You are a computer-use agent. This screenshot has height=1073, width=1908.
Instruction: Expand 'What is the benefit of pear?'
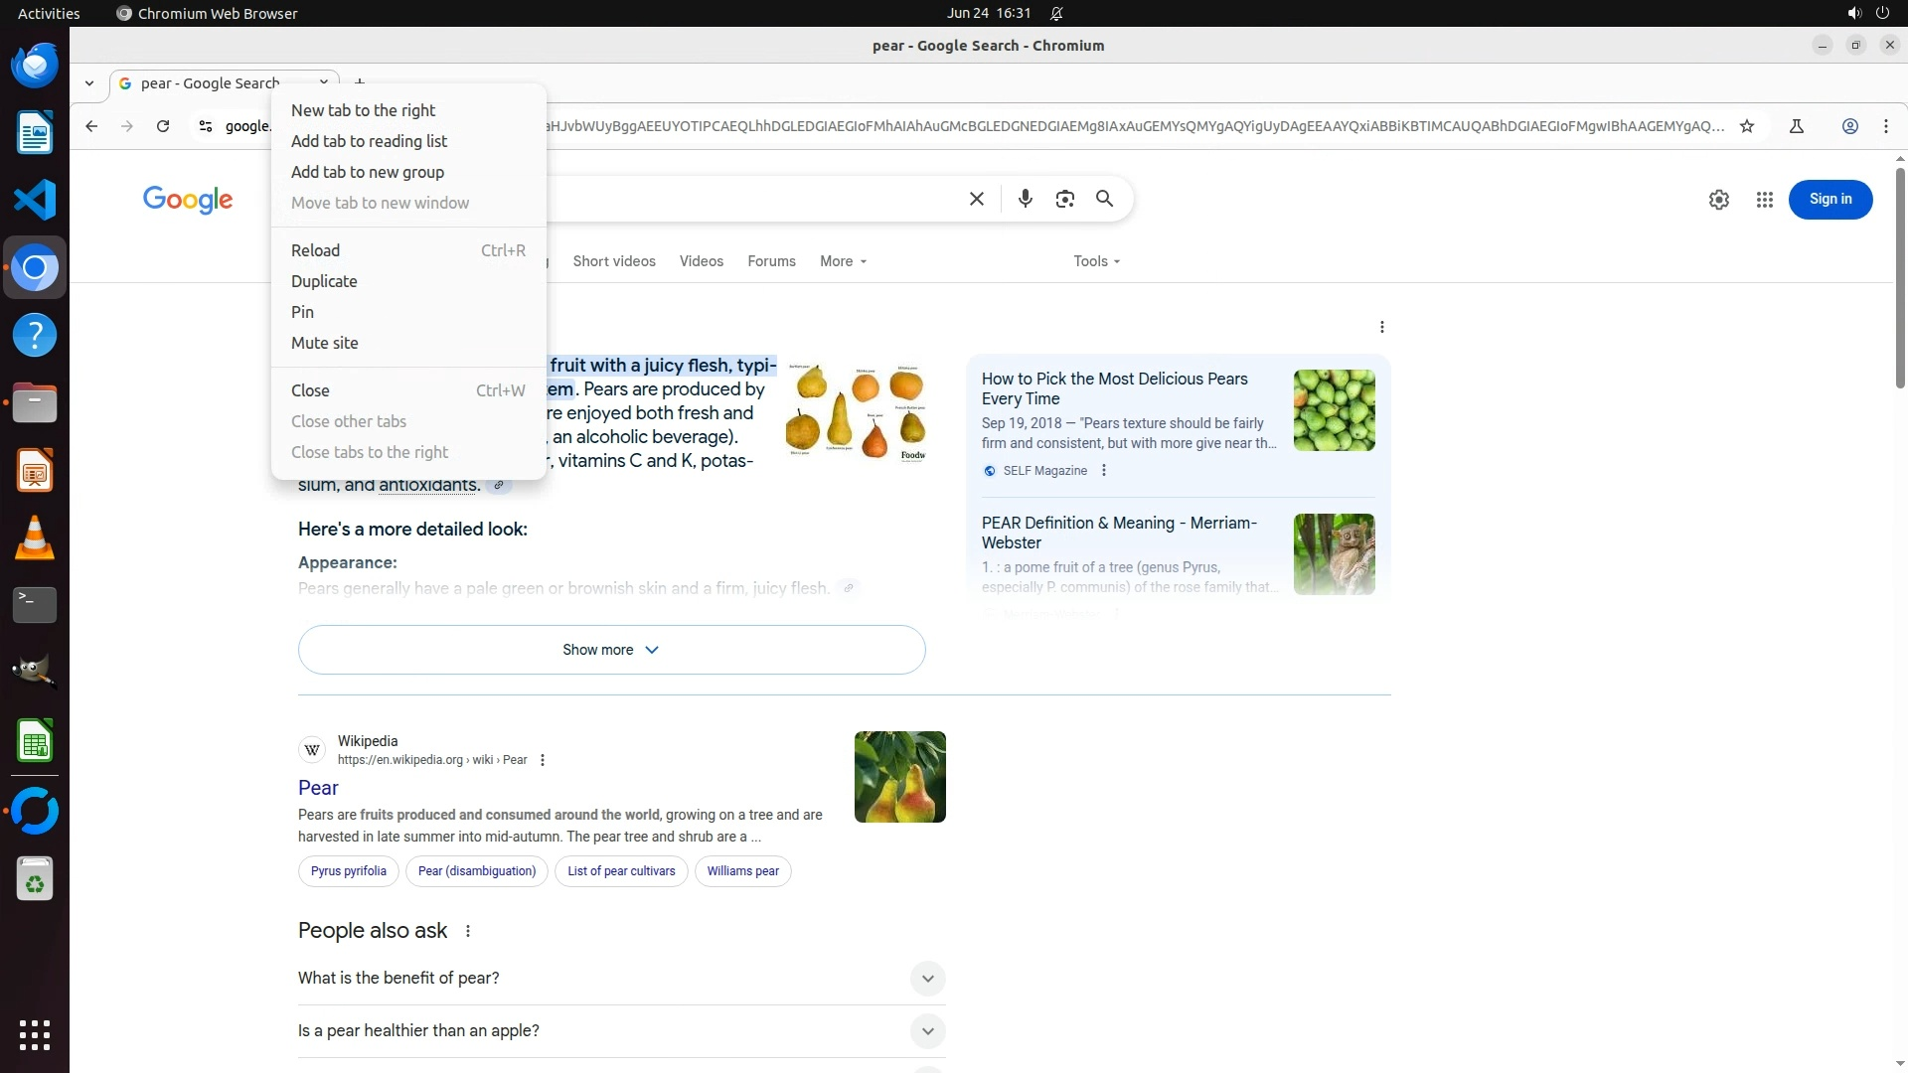pyautogui.click(x=926, y=979)
